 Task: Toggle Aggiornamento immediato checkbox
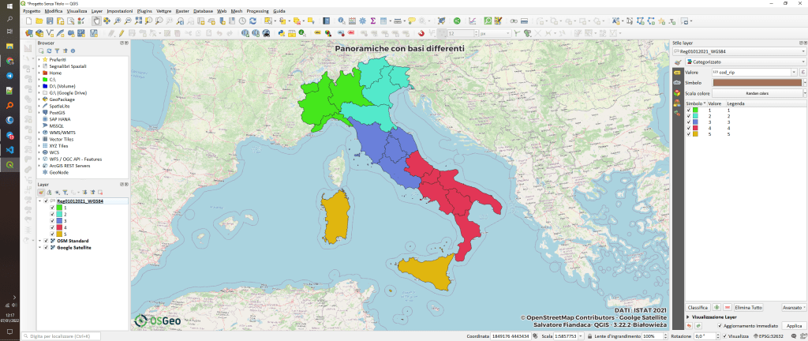click(x=719, y=325)
